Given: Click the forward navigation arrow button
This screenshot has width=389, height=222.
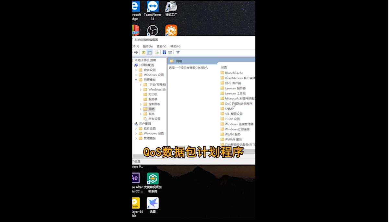Looking at the screenshot, I should 136,52.
